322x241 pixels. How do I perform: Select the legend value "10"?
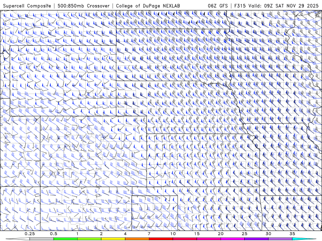click(x=173, y=234)
